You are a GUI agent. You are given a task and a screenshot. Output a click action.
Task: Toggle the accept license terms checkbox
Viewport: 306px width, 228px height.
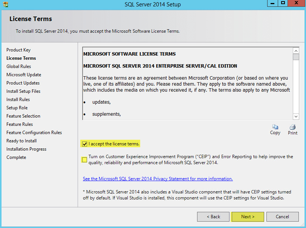(84, 144)
